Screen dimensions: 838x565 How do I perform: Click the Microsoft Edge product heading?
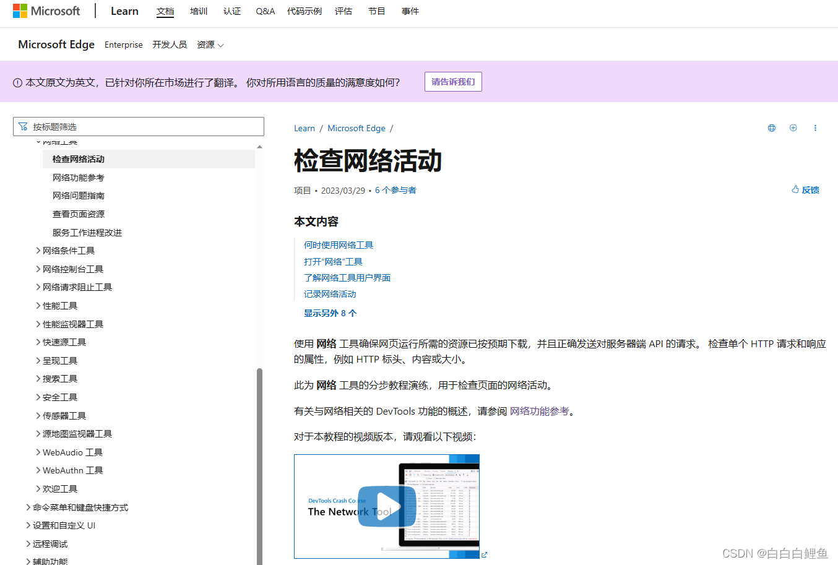point(56,45)
